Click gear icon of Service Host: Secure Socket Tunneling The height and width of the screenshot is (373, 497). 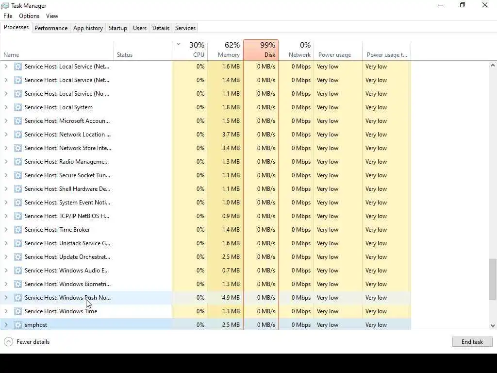(18, 175)
